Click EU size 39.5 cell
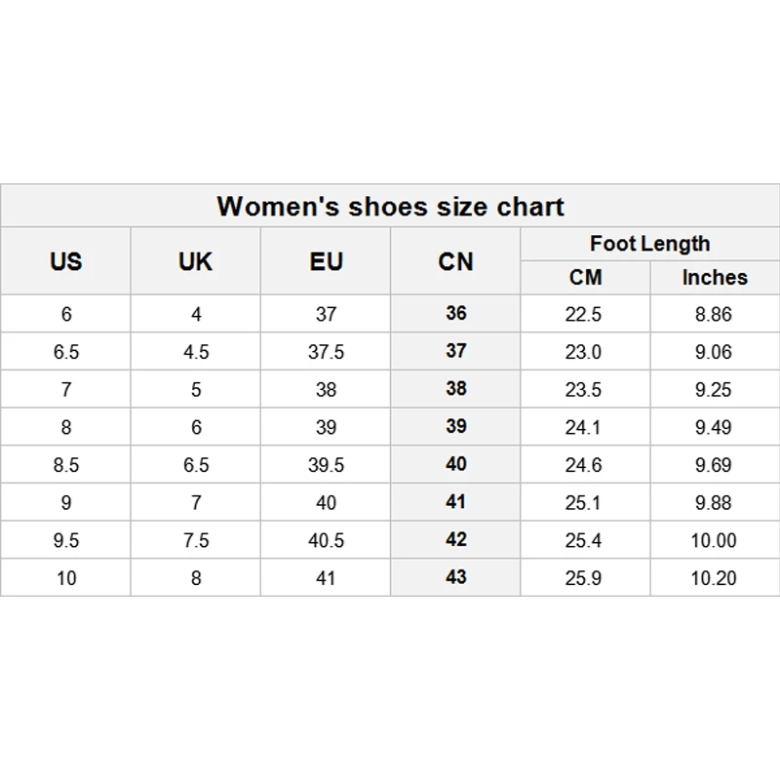Screen dimensions: 780x780 326,465
